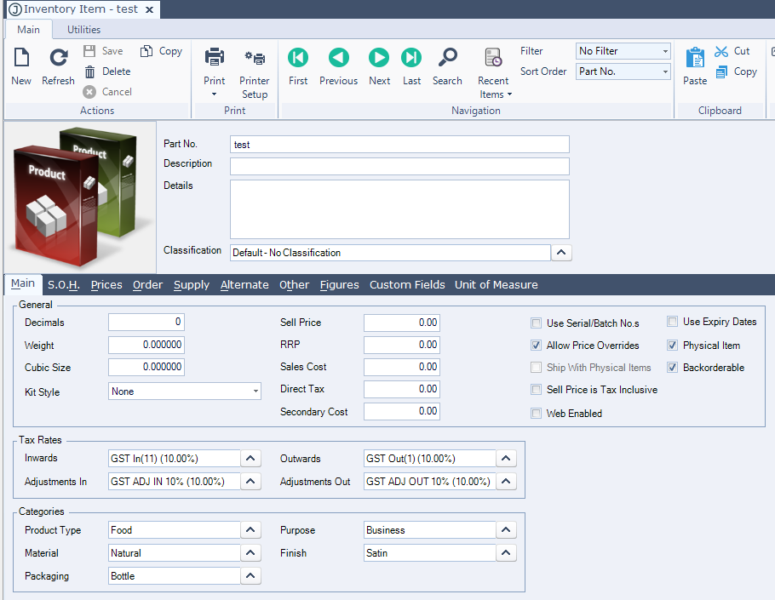Navigate to the Previous record
The width and height of the screenshot is (775, 600).
click(x=338, y=58)
